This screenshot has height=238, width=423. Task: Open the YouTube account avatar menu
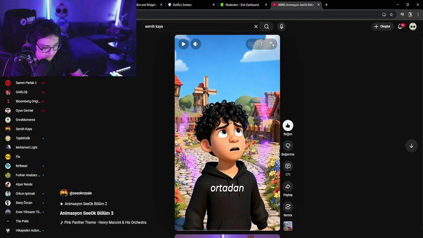click(x=413, y=26)
